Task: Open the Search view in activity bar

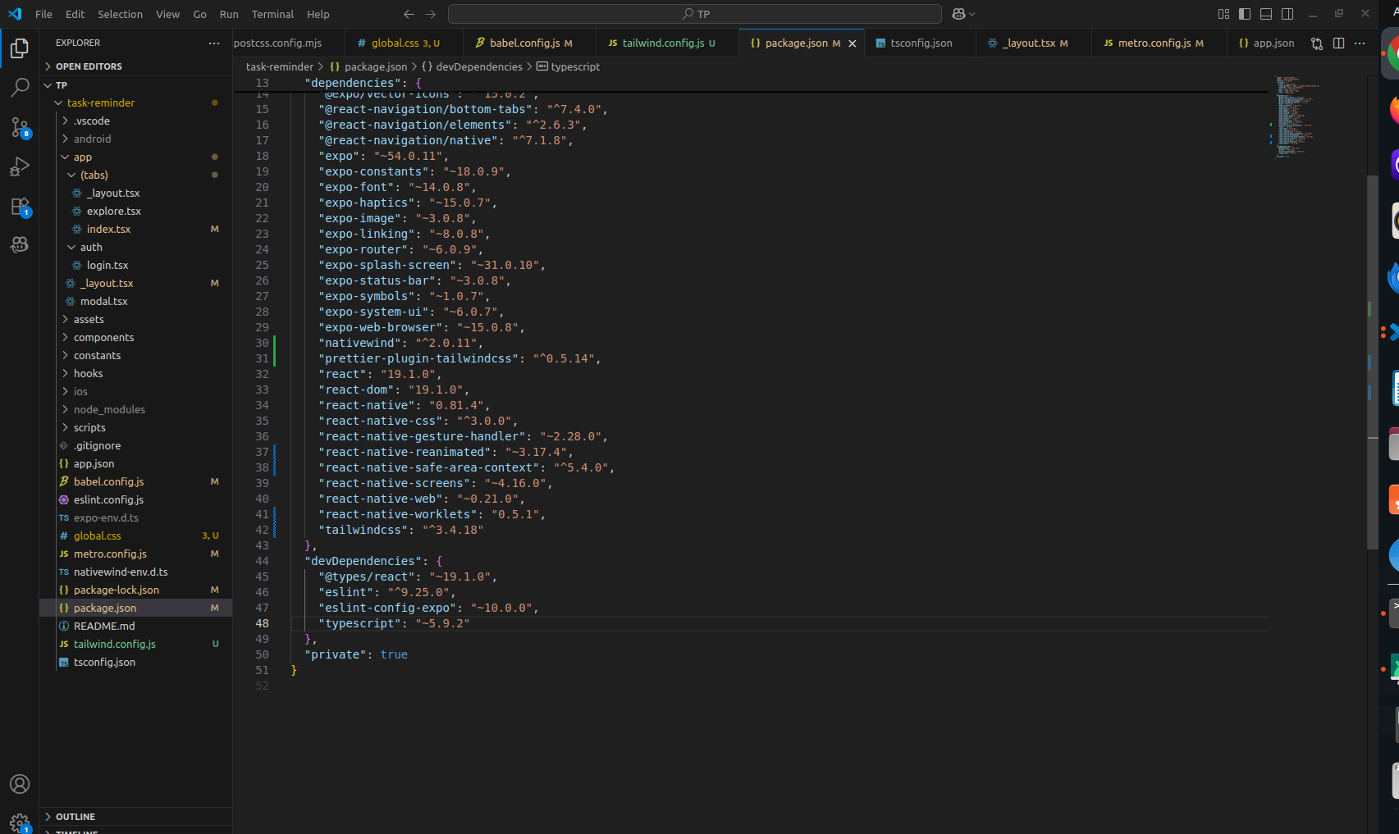Action: coord(20,87)
